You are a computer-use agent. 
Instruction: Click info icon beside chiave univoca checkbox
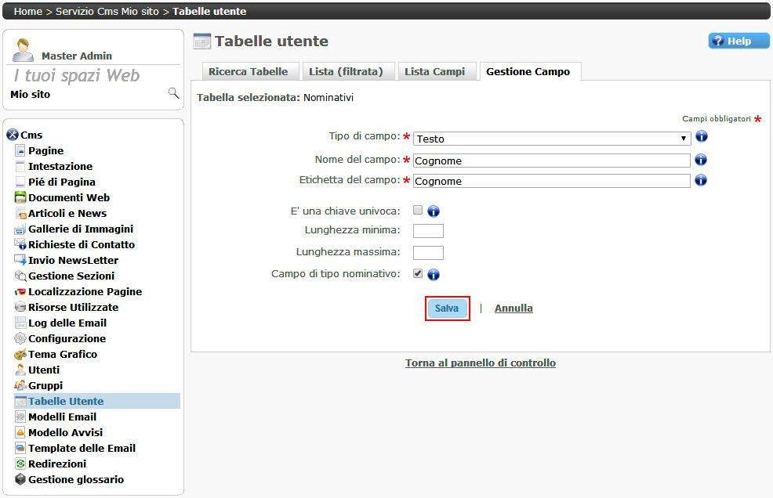[x=434, y=211]
